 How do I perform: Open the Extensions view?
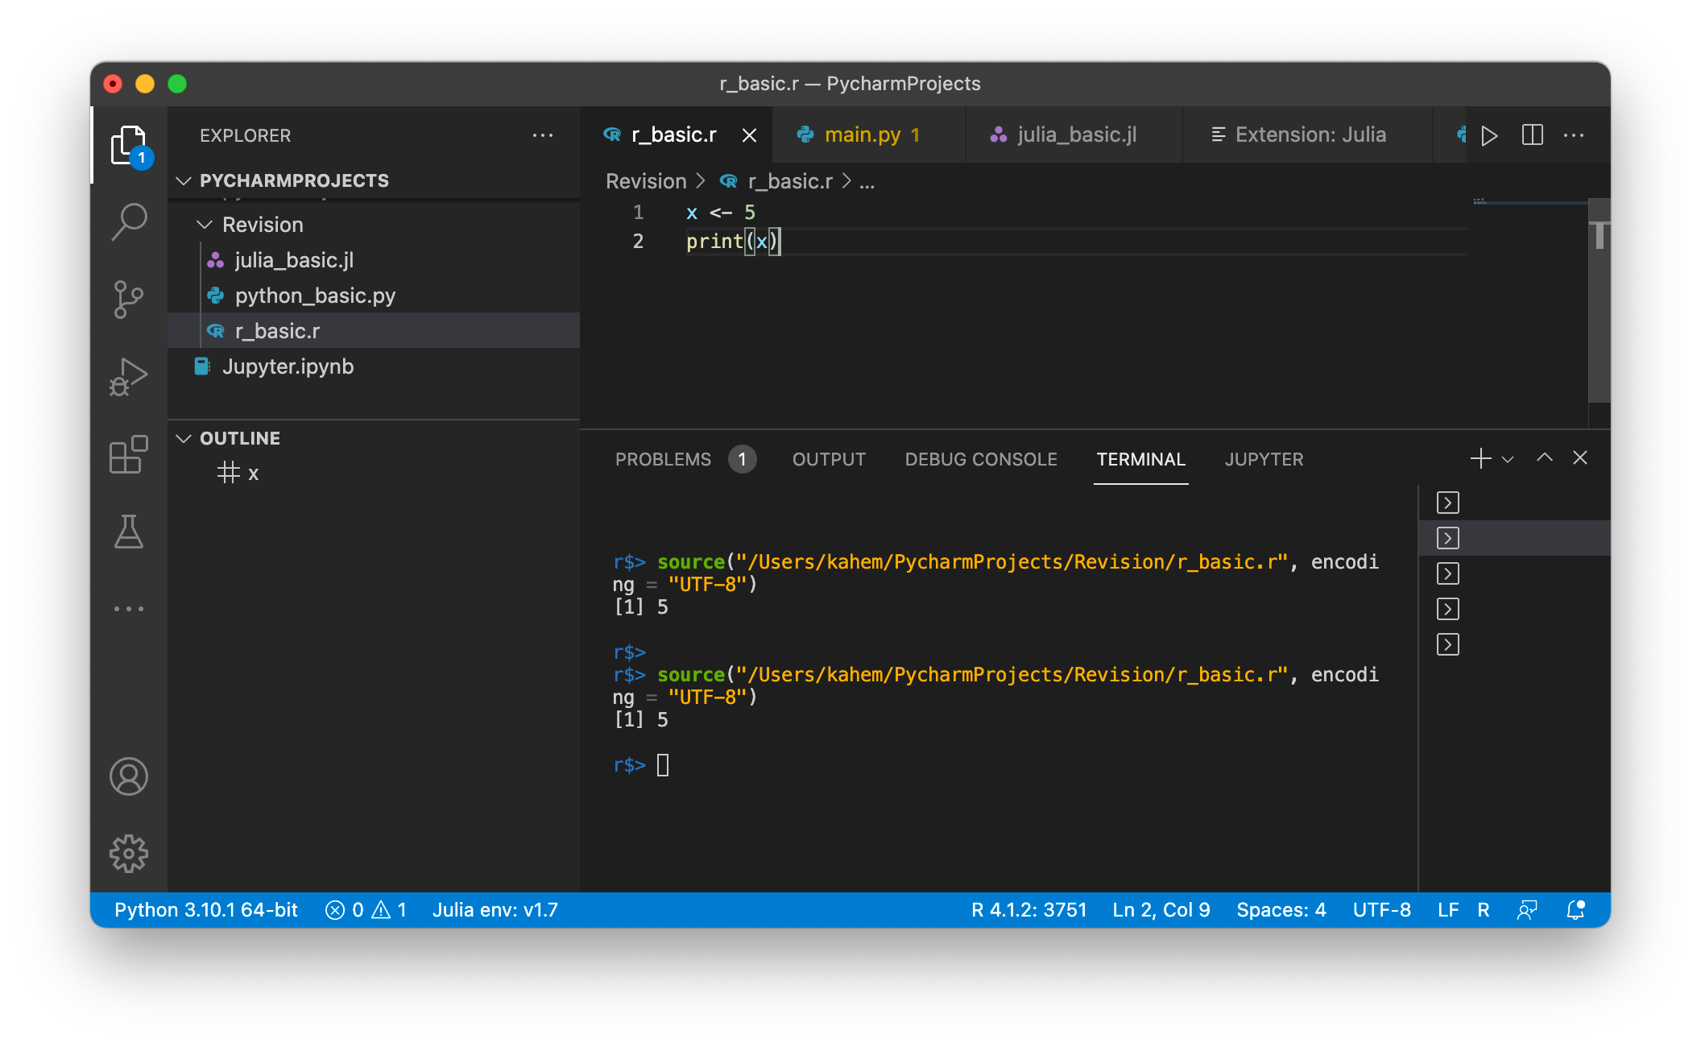pyautogui.click(x=129, y=454)
